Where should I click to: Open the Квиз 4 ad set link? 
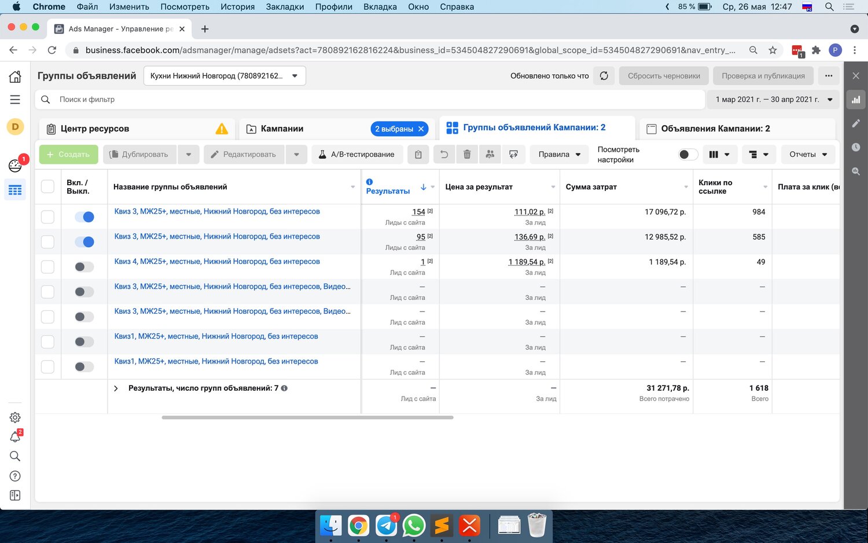tap(217, 262)
